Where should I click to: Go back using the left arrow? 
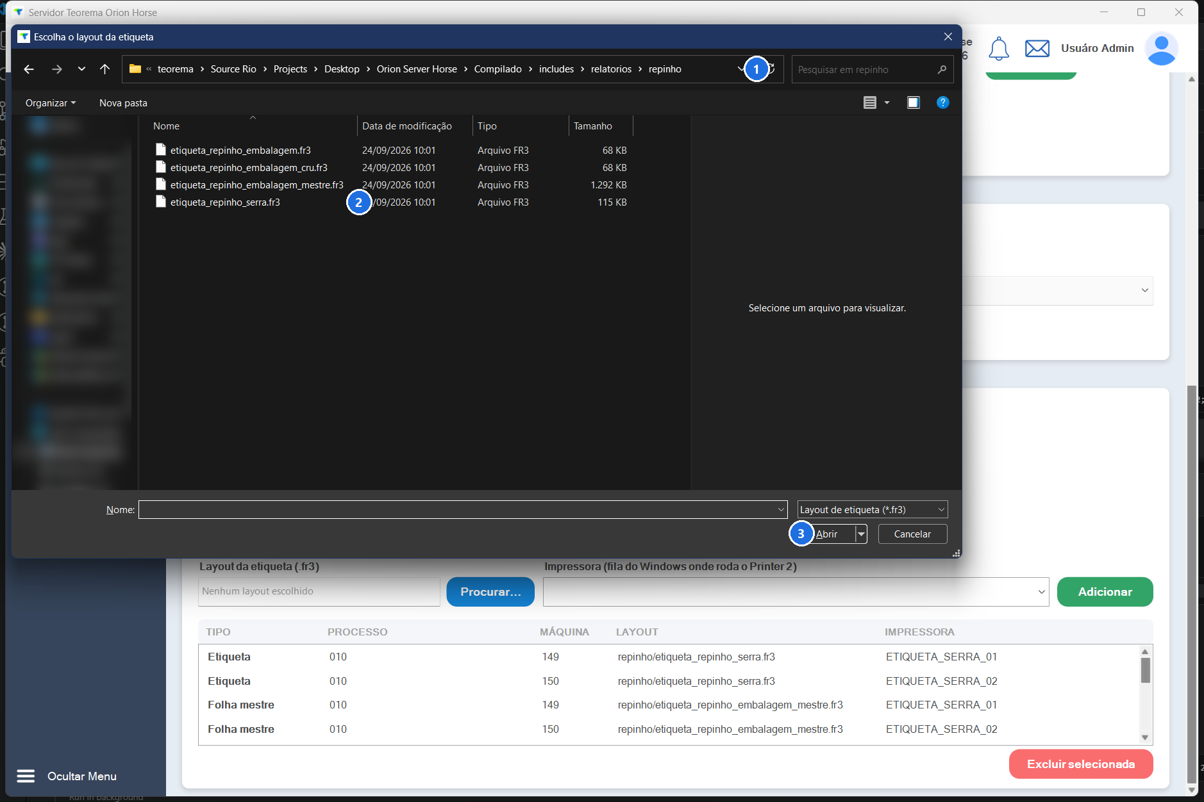click(29, 69)
